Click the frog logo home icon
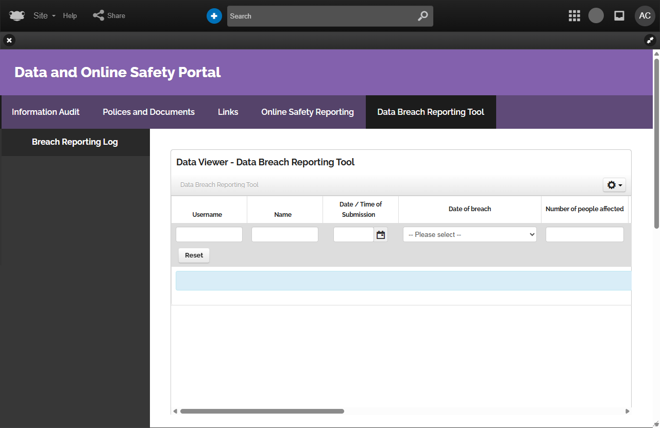Screen dimensions: 660x428 17,15
